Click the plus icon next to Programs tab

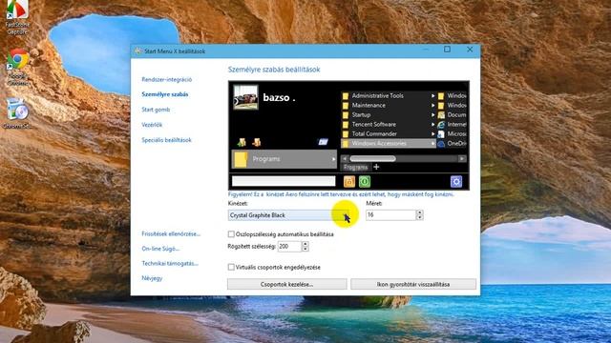[376, 167]
